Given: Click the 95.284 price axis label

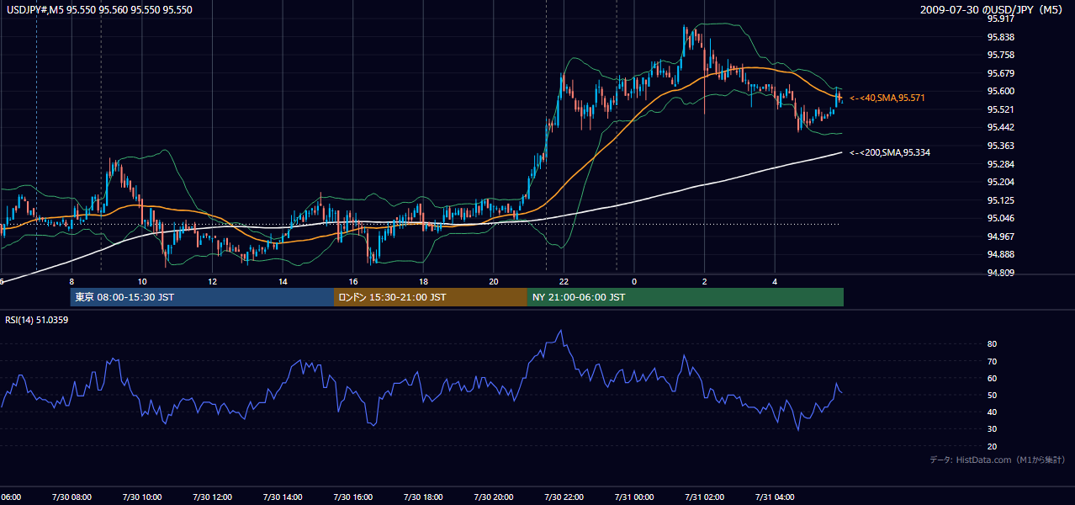Looking at the screenshot, I should (1000, 163).
